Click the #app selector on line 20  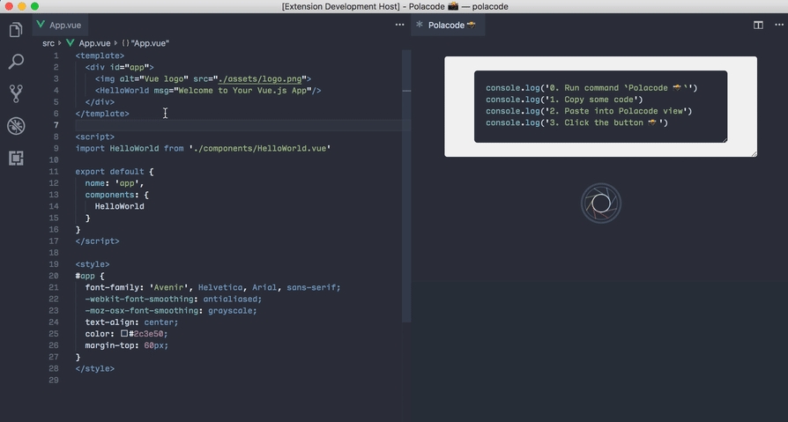pos(85,276)
